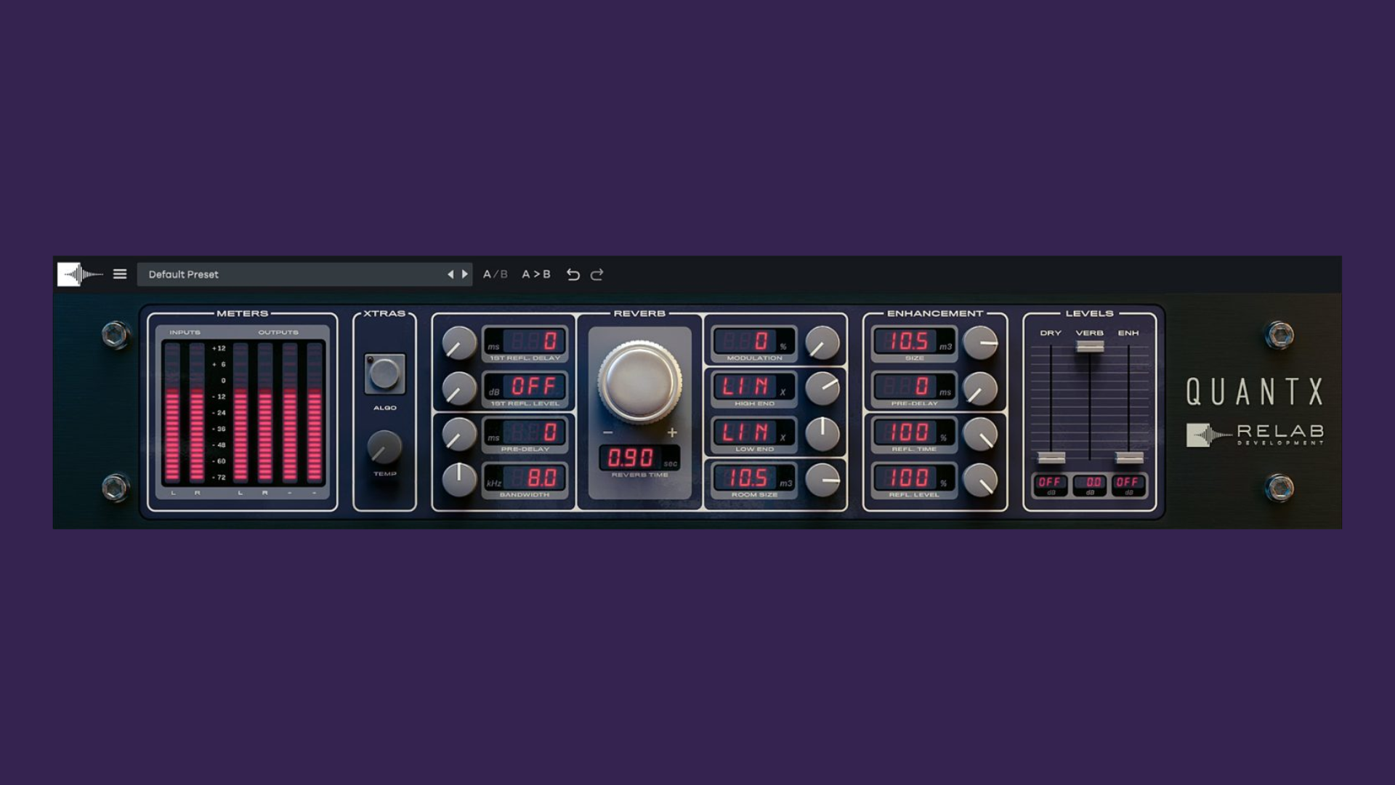Screen dimensions: 1395x785
Task: Click the large Reverb Time knob
Action: coord(639,382)
